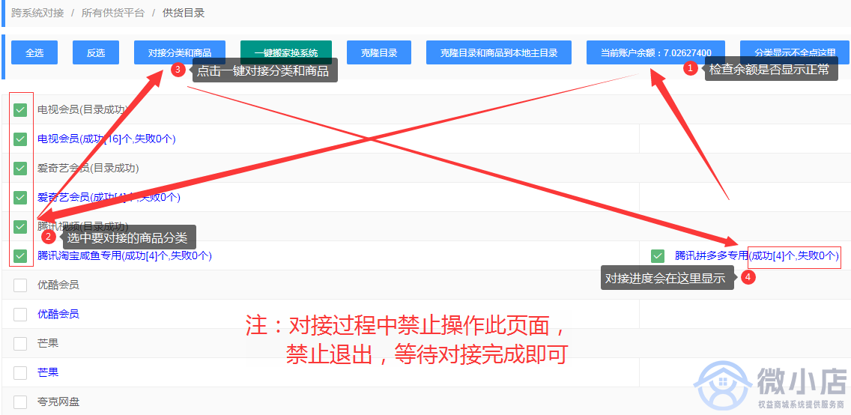Click the 夸克网盘 category label
851x415 pixels.
(58, 402)
